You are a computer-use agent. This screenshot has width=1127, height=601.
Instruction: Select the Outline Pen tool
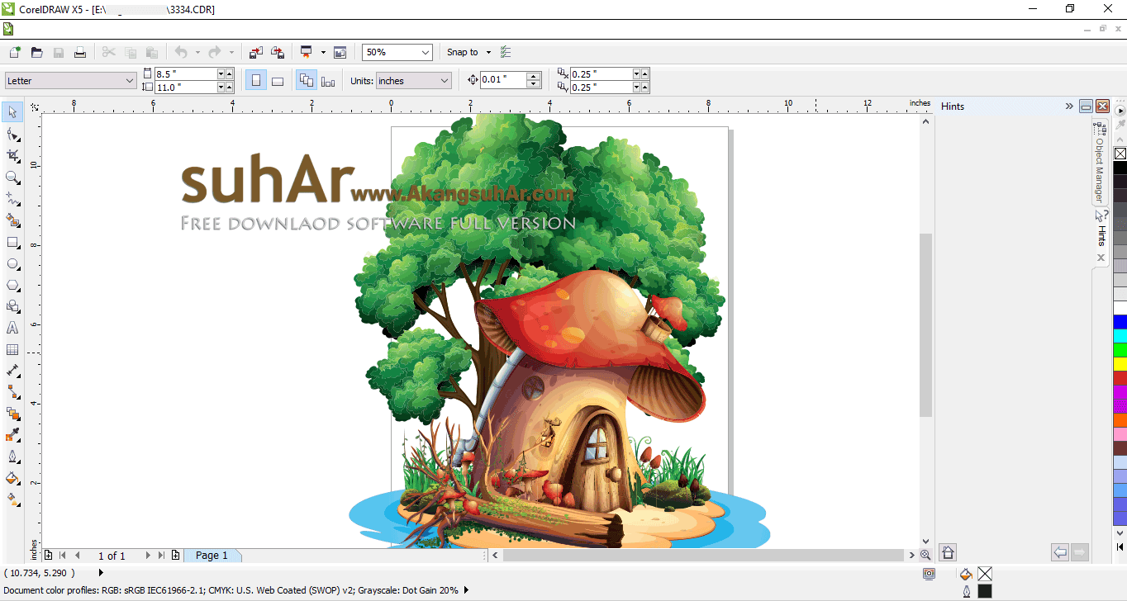(x=12, y=457)
